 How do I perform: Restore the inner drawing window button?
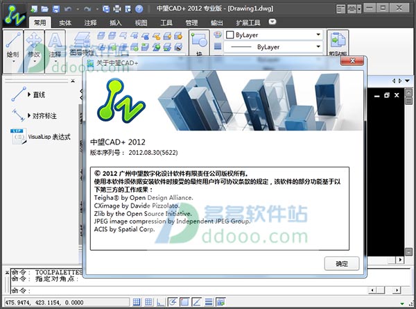pos(387,95)
